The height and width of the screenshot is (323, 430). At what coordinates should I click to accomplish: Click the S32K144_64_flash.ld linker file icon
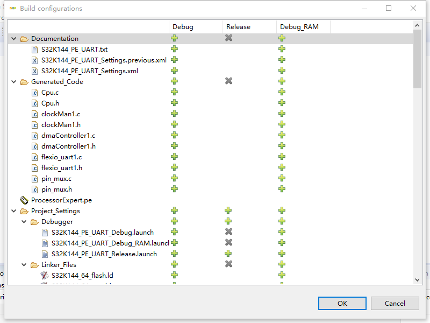click(x=45, y=275)
